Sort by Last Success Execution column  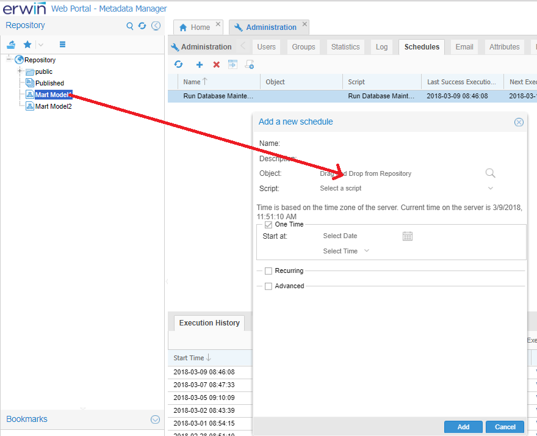point(463,82)
